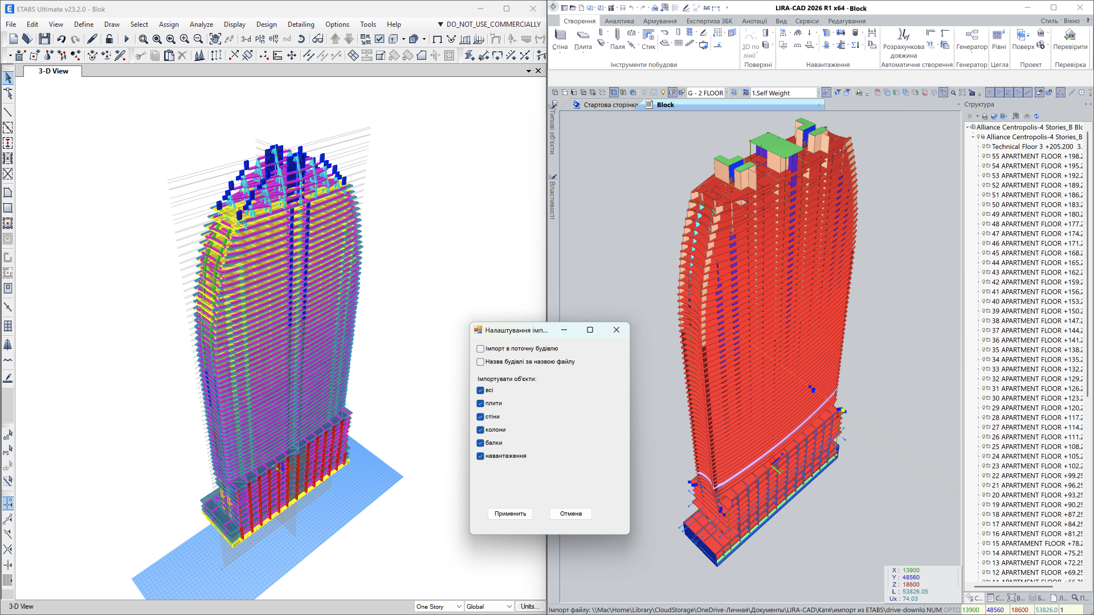Click the Стіна wall tool in LIRA-CAD
This screenshot has width=1094, height=615.
tap(560, 39)
